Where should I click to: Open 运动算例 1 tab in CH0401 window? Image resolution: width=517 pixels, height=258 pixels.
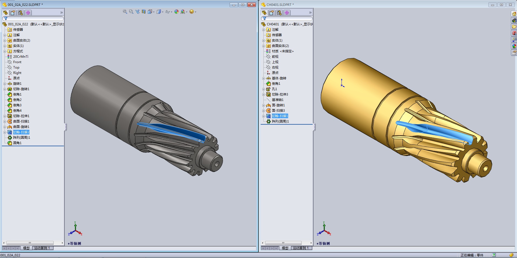tap(301, 248)
